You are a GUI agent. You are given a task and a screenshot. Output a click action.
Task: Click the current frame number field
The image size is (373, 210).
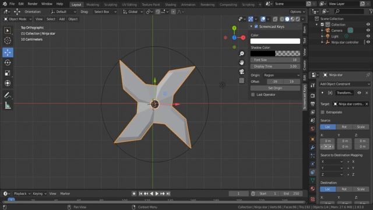(x=238, y=194)
